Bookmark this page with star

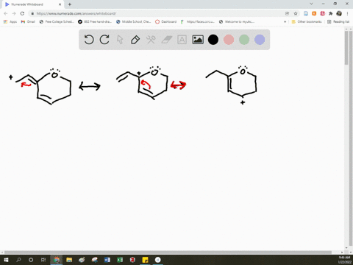tap(296, 13)
